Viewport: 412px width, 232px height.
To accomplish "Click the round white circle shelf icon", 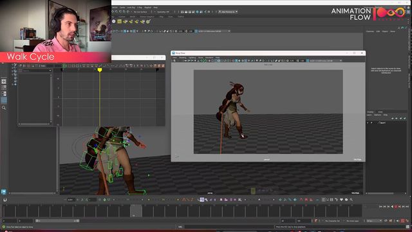I will click(x=114, y=21).
